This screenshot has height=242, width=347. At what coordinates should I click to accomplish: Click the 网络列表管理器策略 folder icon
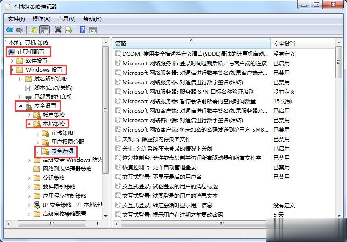(x=37, y=169)
